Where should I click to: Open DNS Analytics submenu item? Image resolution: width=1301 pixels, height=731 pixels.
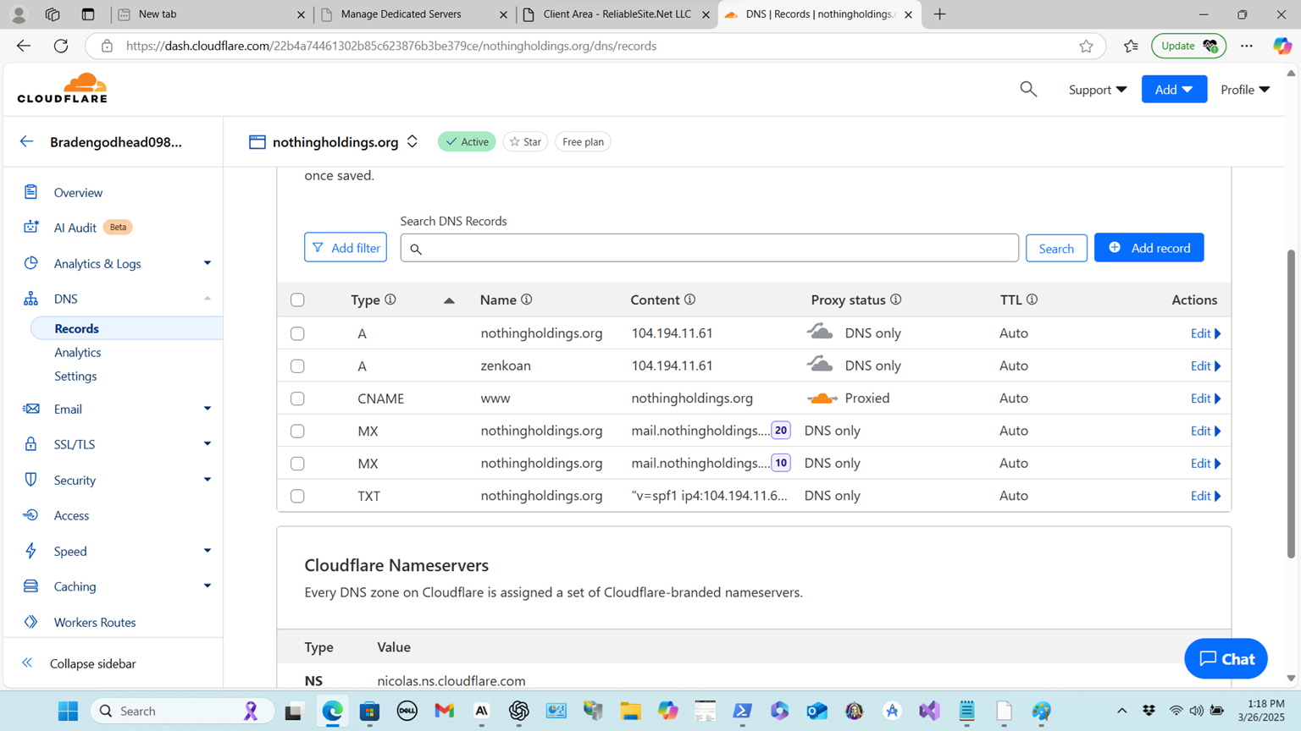coord(77,352)
